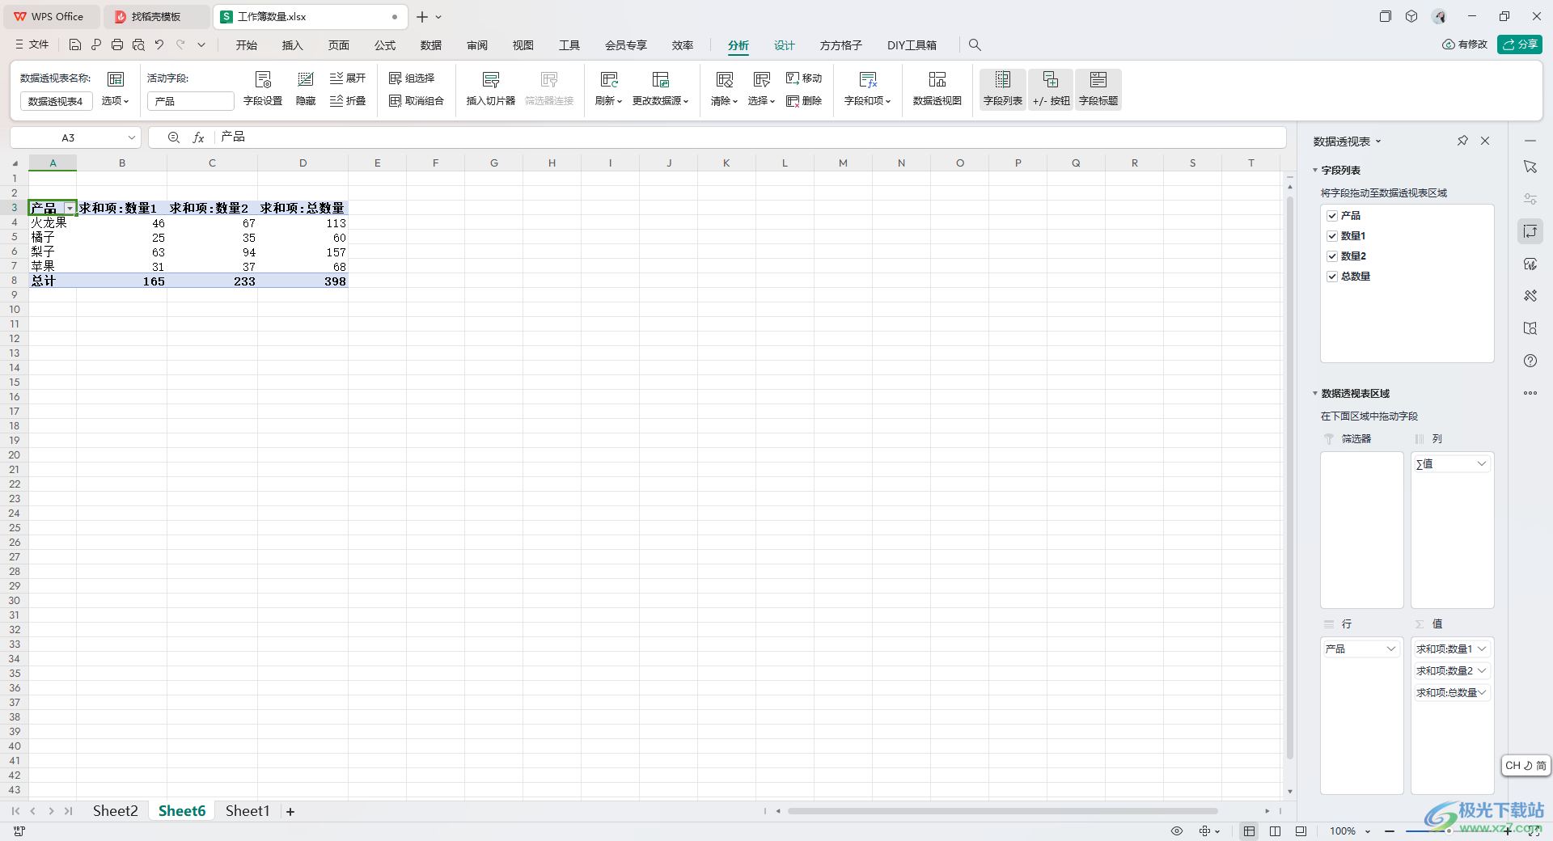
Task: Uncheck the 产品 field checkbox
Action: pyautogui.click(x=1332, y=216)
